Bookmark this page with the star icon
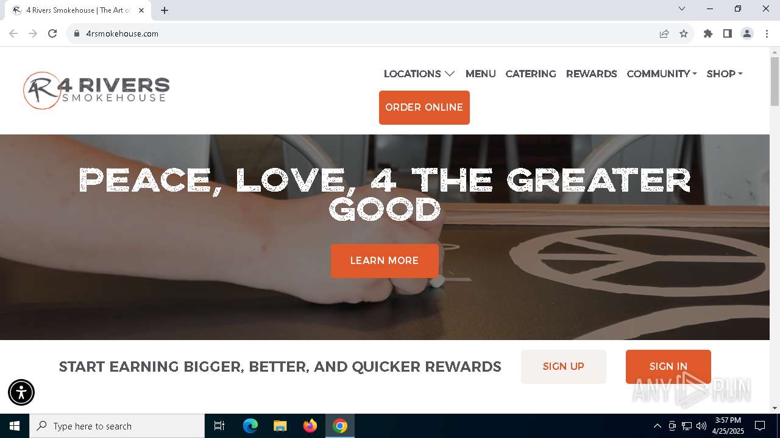Image resolution: width=780 pixels, height=438 pixels. click(x=684, y=33)
